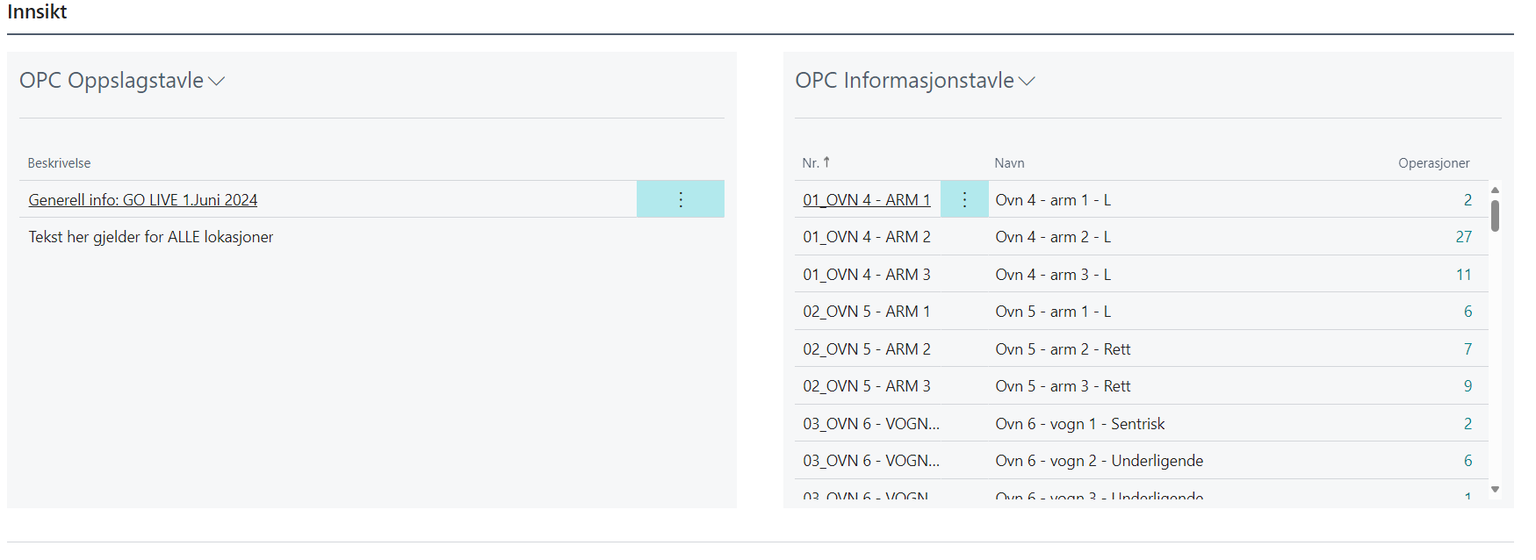
Task: Click the Beskrivelse column header
Action: (59, 163)
